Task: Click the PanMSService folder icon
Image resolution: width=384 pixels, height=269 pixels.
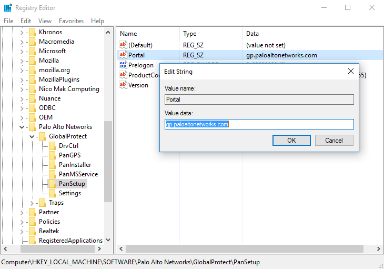Action: pyautogui.click(x=53, y=174)
